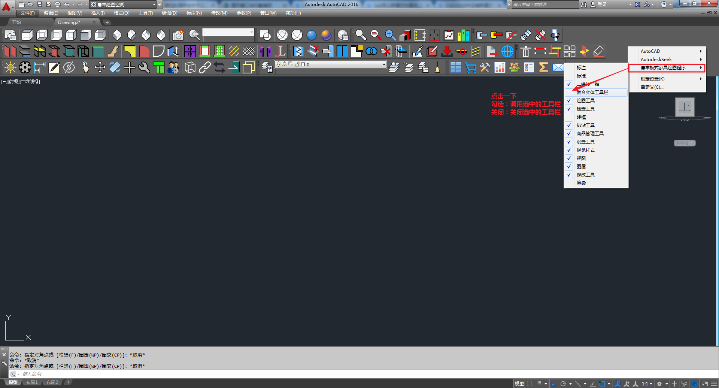Open the 工具(T) menu

click(146, 13)
